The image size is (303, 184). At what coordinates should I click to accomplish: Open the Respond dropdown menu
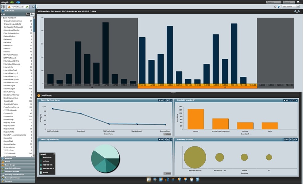click(273, 2)
